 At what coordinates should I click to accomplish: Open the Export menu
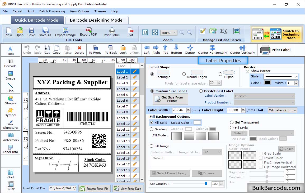[x=17, y=11]
